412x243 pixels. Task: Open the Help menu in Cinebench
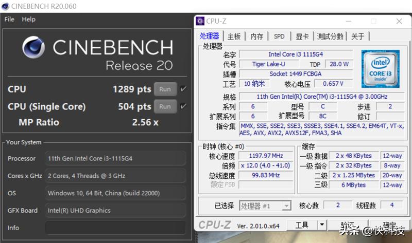29,19
